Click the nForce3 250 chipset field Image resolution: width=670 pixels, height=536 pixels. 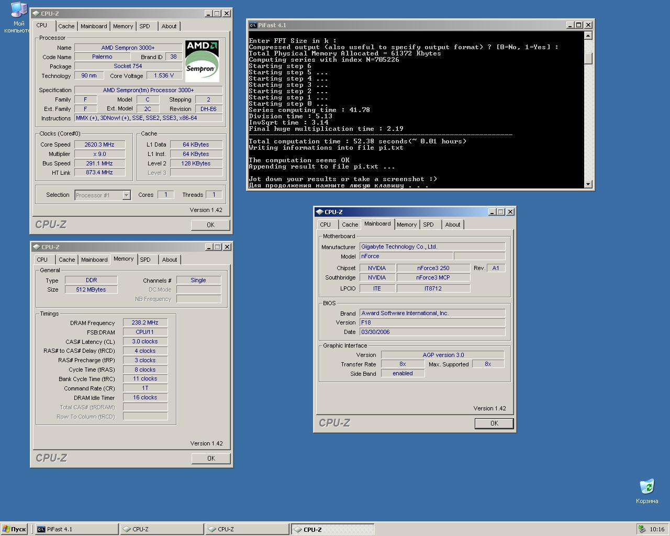pyautogui.click(x=433, y=268)
